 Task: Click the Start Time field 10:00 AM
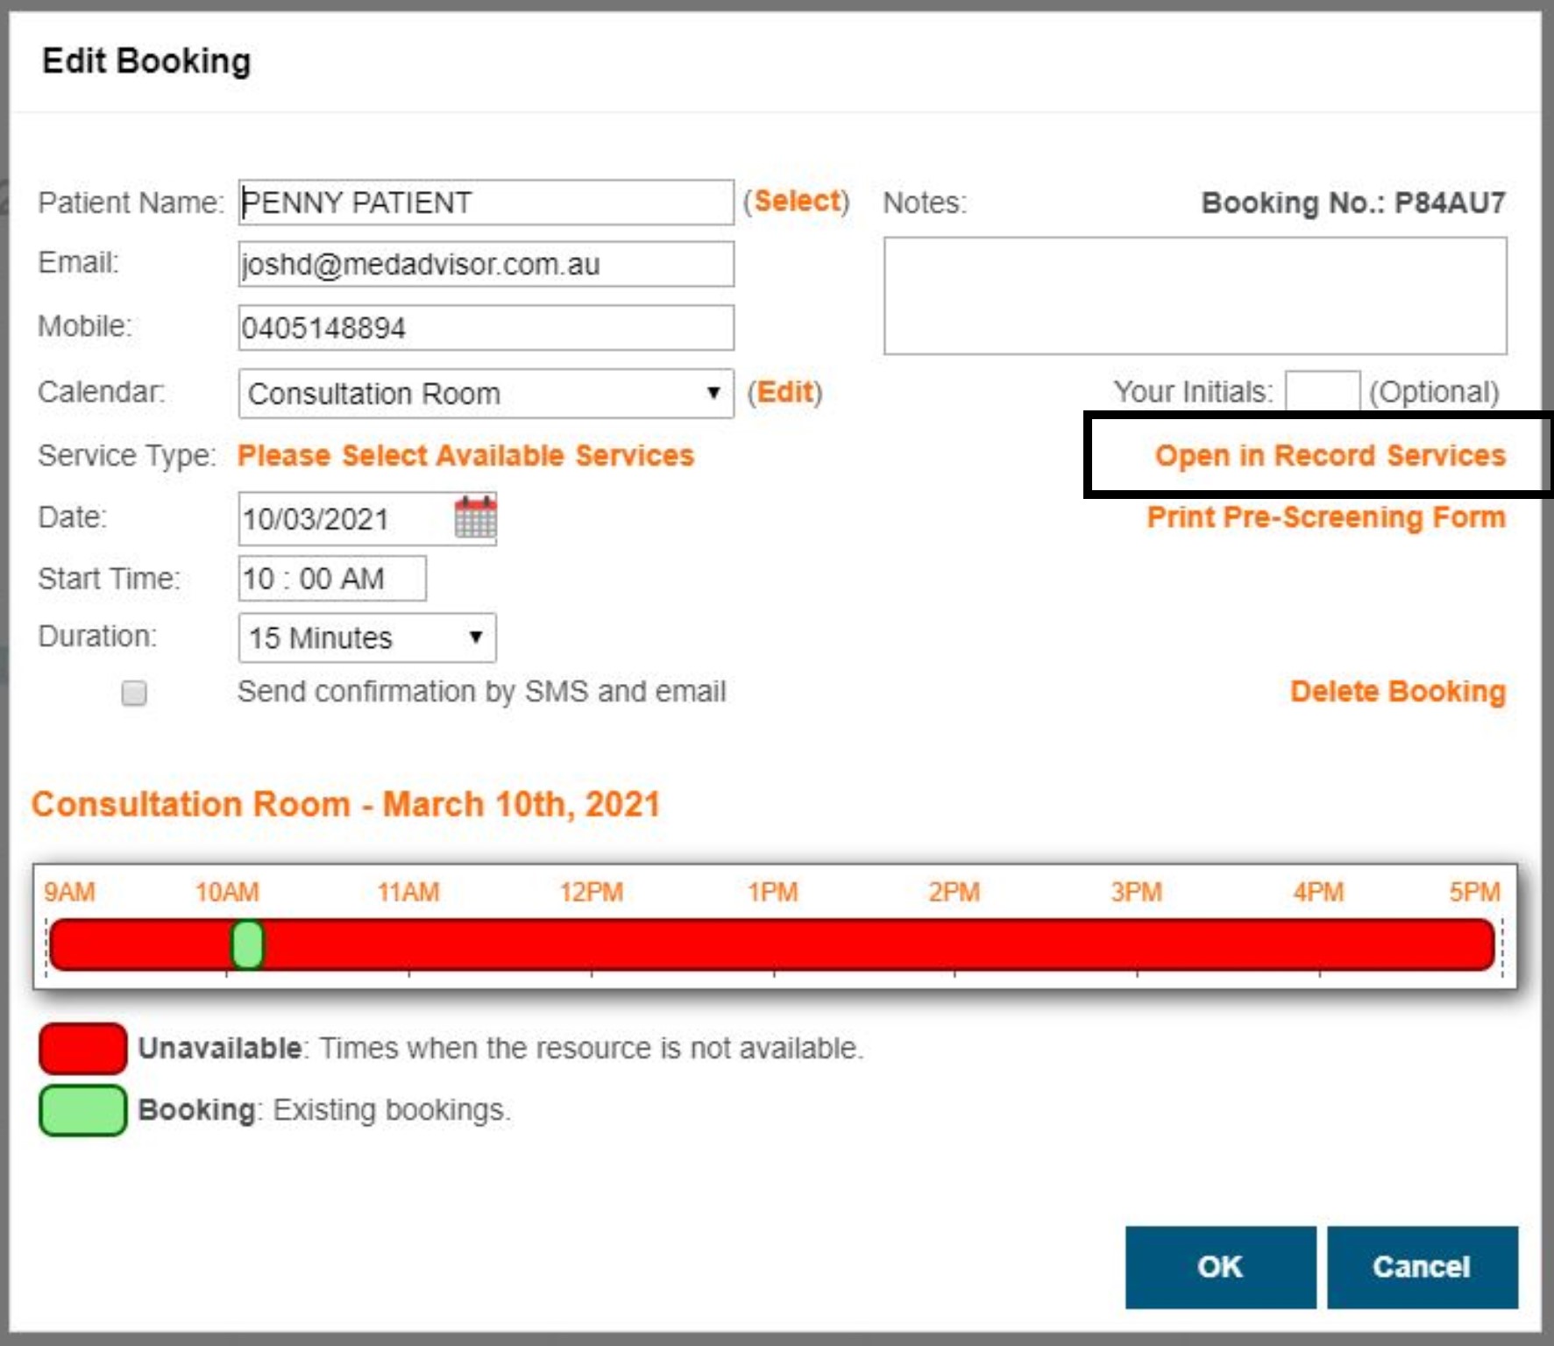pos(332,578)
